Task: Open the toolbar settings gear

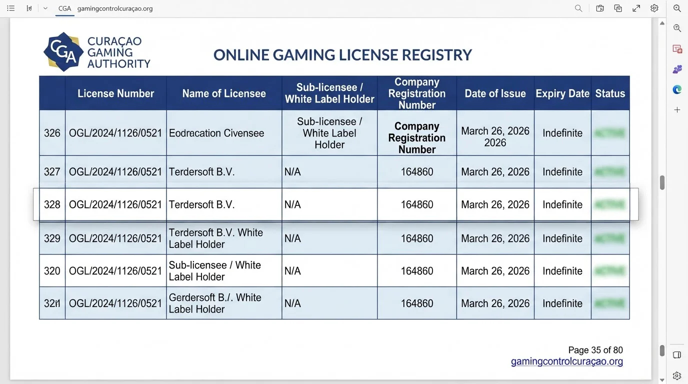Action: 654,8
